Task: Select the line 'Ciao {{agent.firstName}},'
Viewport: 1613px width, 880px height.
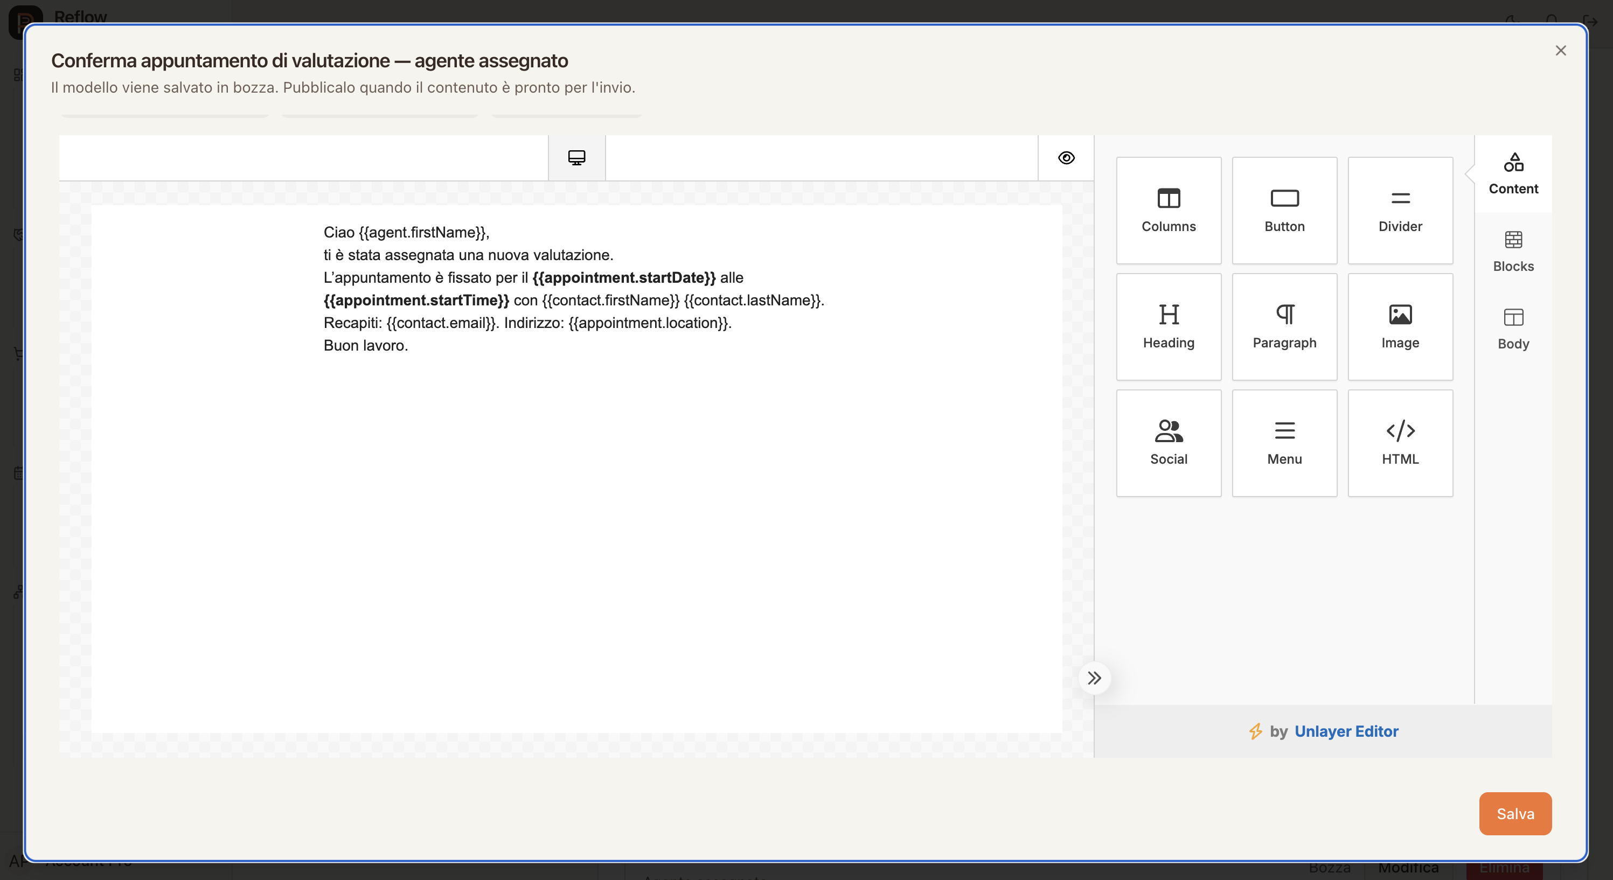Action: pyautogui.click(x=406, y=232)
